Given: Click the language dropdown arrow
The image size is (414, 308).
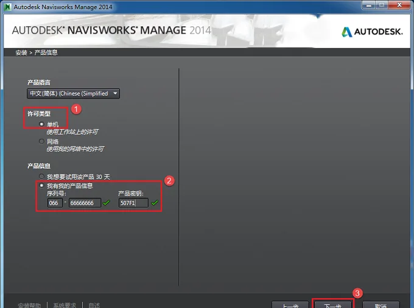Looking at the screenshot, I should (115, 93).
